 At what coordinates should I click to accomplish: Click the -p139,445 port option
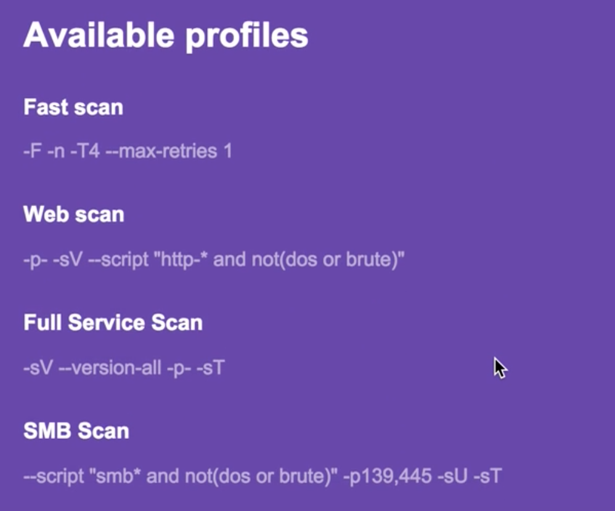tap(388, 477)
